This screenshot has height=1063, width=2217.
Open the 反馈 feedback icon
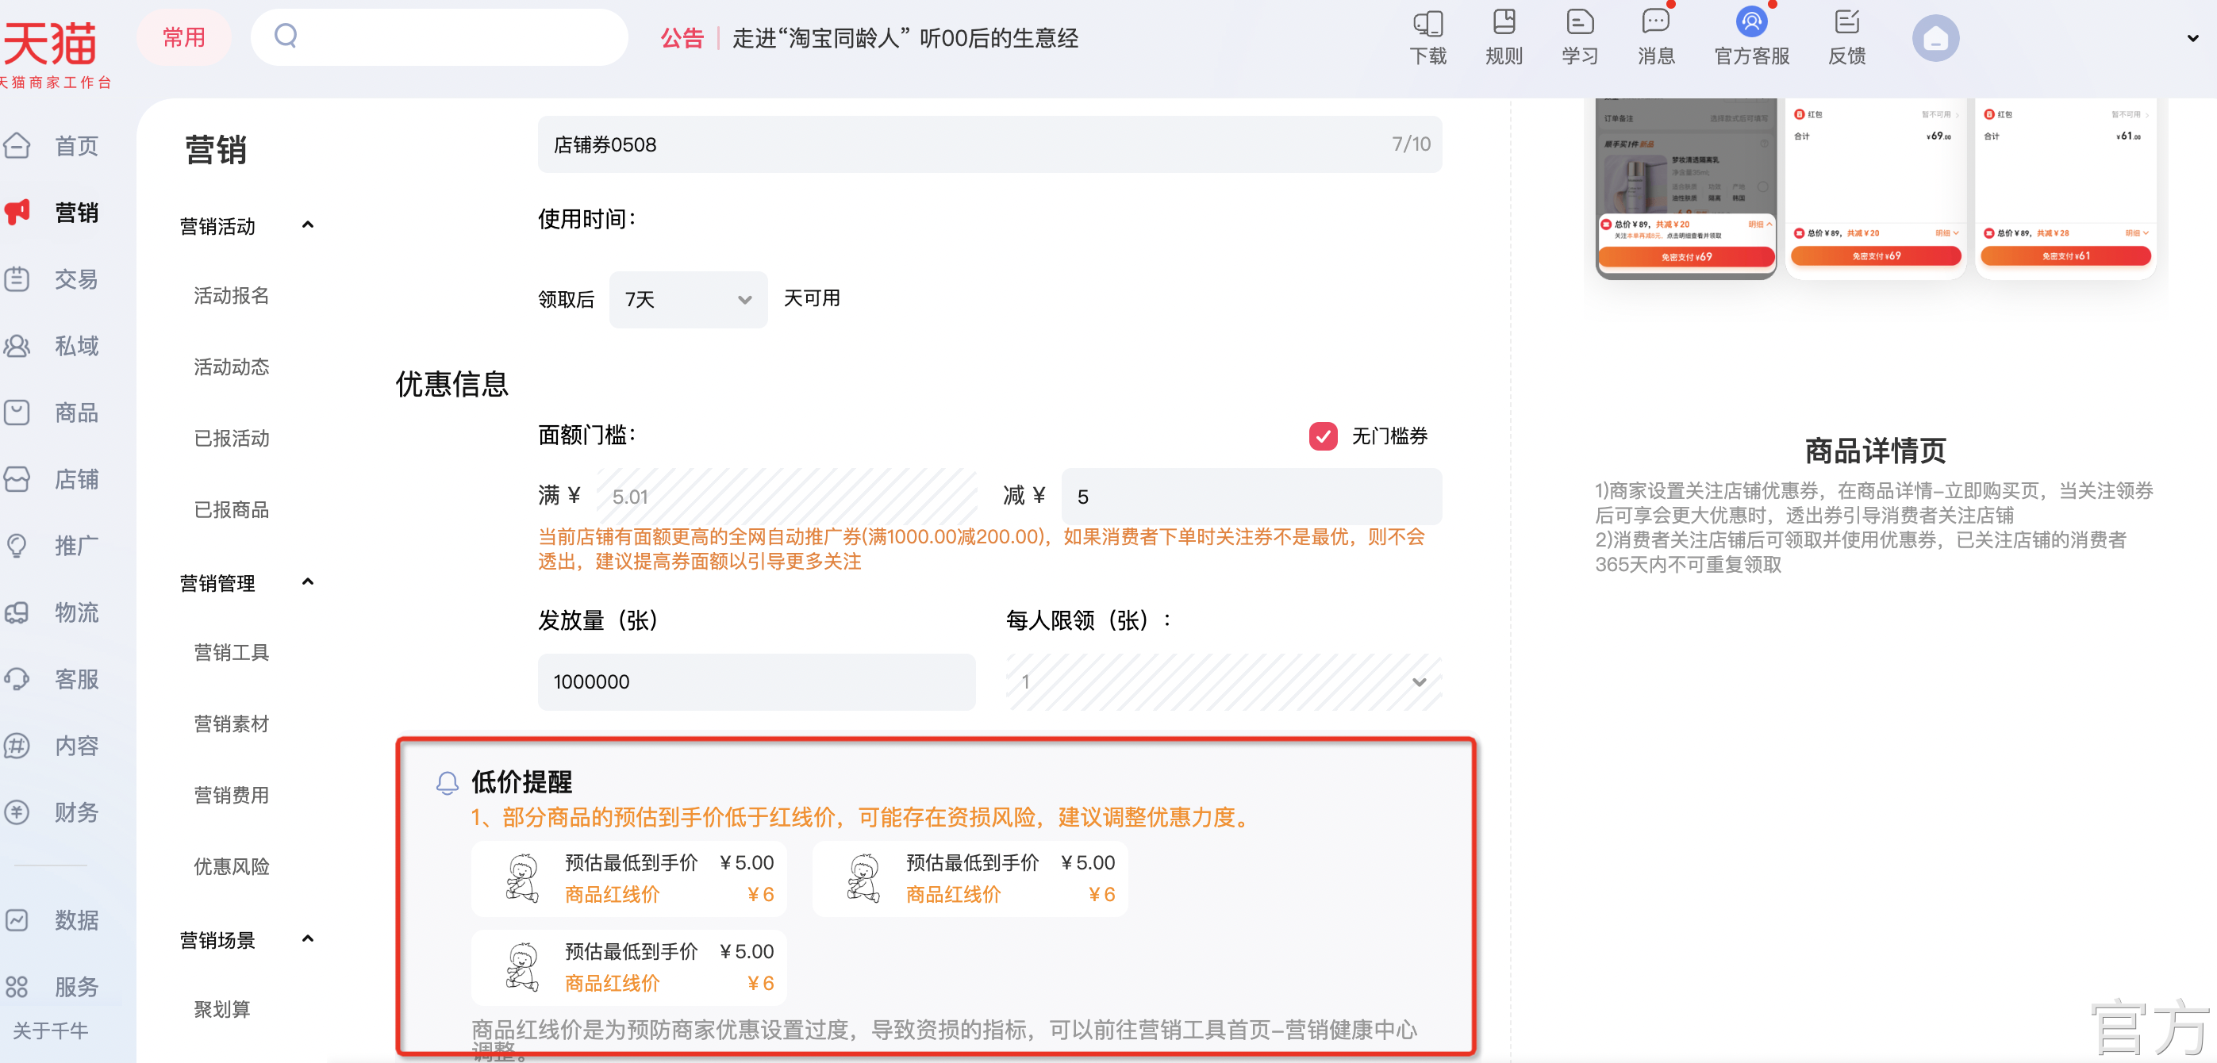pyautogui.click(x=1847, y=21)
